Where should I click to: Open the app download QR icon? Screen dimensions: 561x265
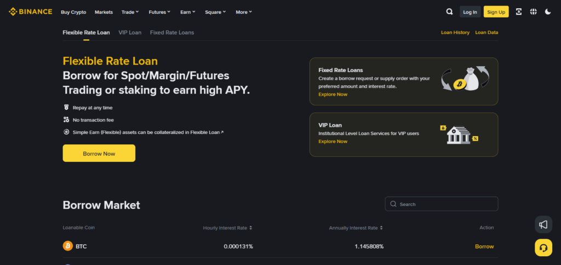coord(518,12)
